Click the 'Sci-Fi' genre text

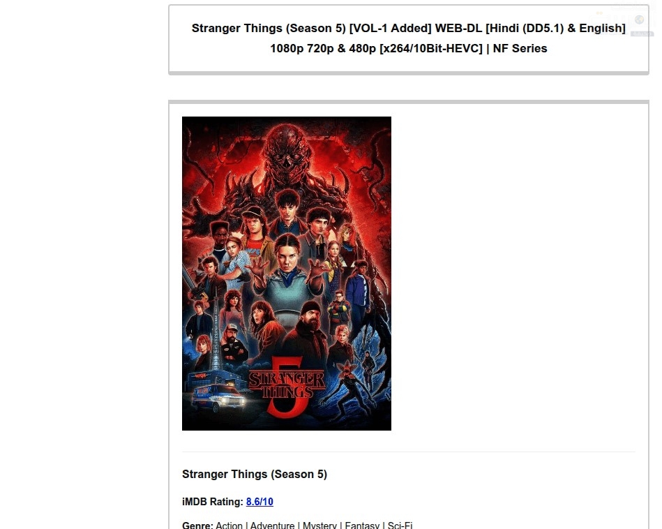point(400,526)
